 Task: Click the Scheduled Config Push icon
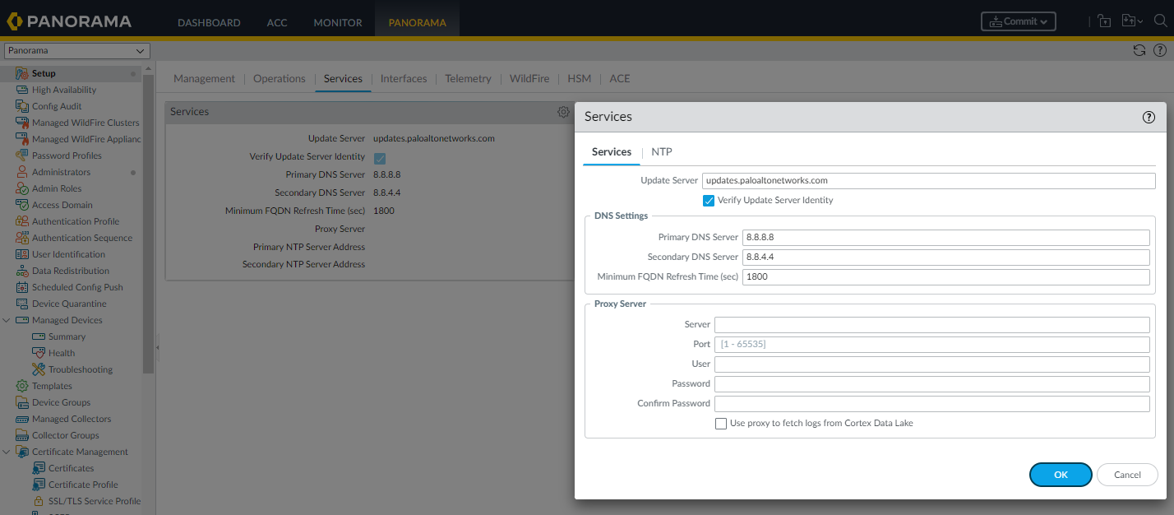(x=22, y=287)
